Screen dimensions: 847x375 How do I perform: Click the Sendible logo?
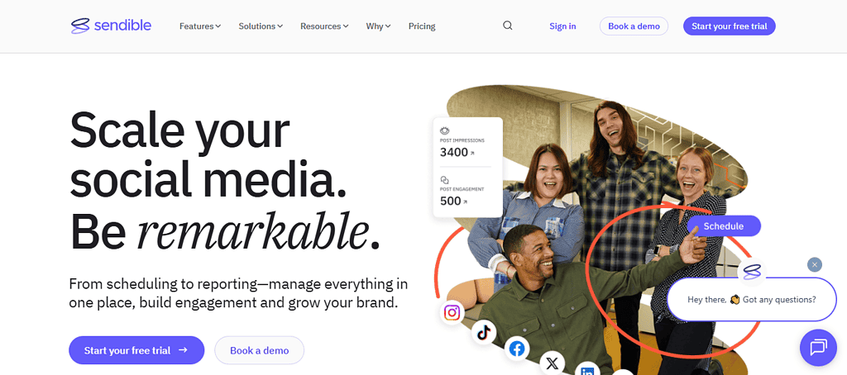[111, 26]
